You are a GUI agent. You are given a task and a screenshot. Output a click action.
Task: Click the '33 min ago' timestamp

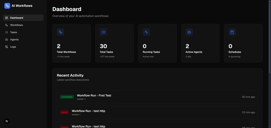point(248,112)
